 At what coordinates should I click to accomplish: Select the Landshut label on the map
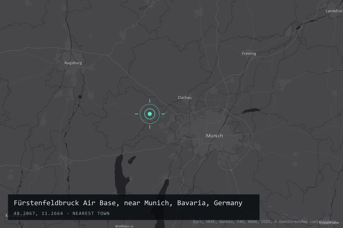334,11
